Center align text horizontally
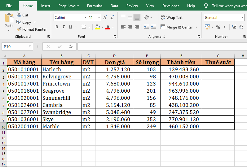 (x=130, y=27)
